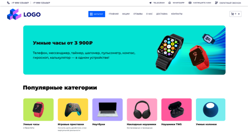Open the Каталог catalog button
Viewport: 248px width, 139px height.
pos(97,14)
